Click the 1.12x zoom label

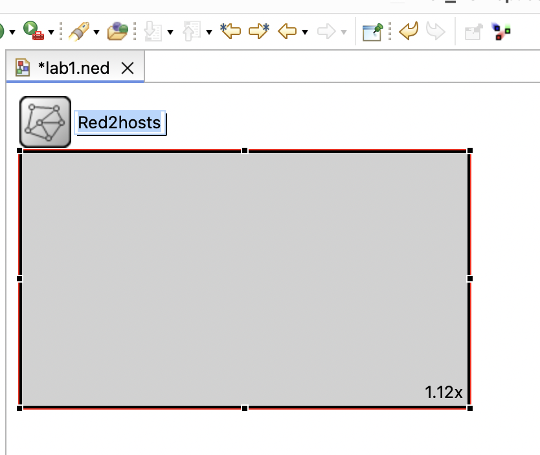(x=444, y=392)
